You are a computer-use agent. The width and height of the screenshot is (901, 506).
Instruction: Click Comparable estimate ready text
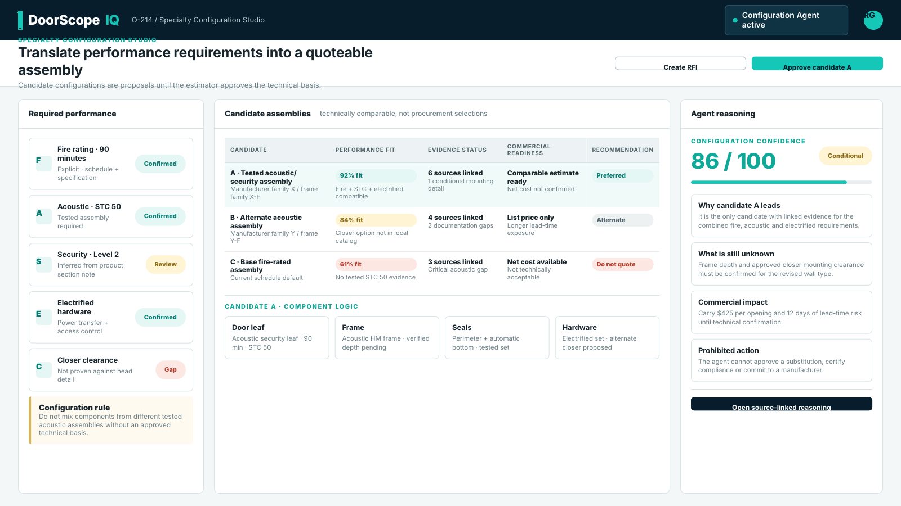[543, 177]
